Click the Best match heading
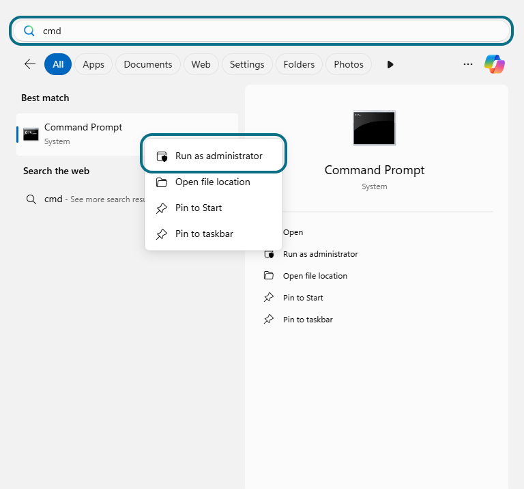This screenshot has width=524, height=489. tap(45, 98)
